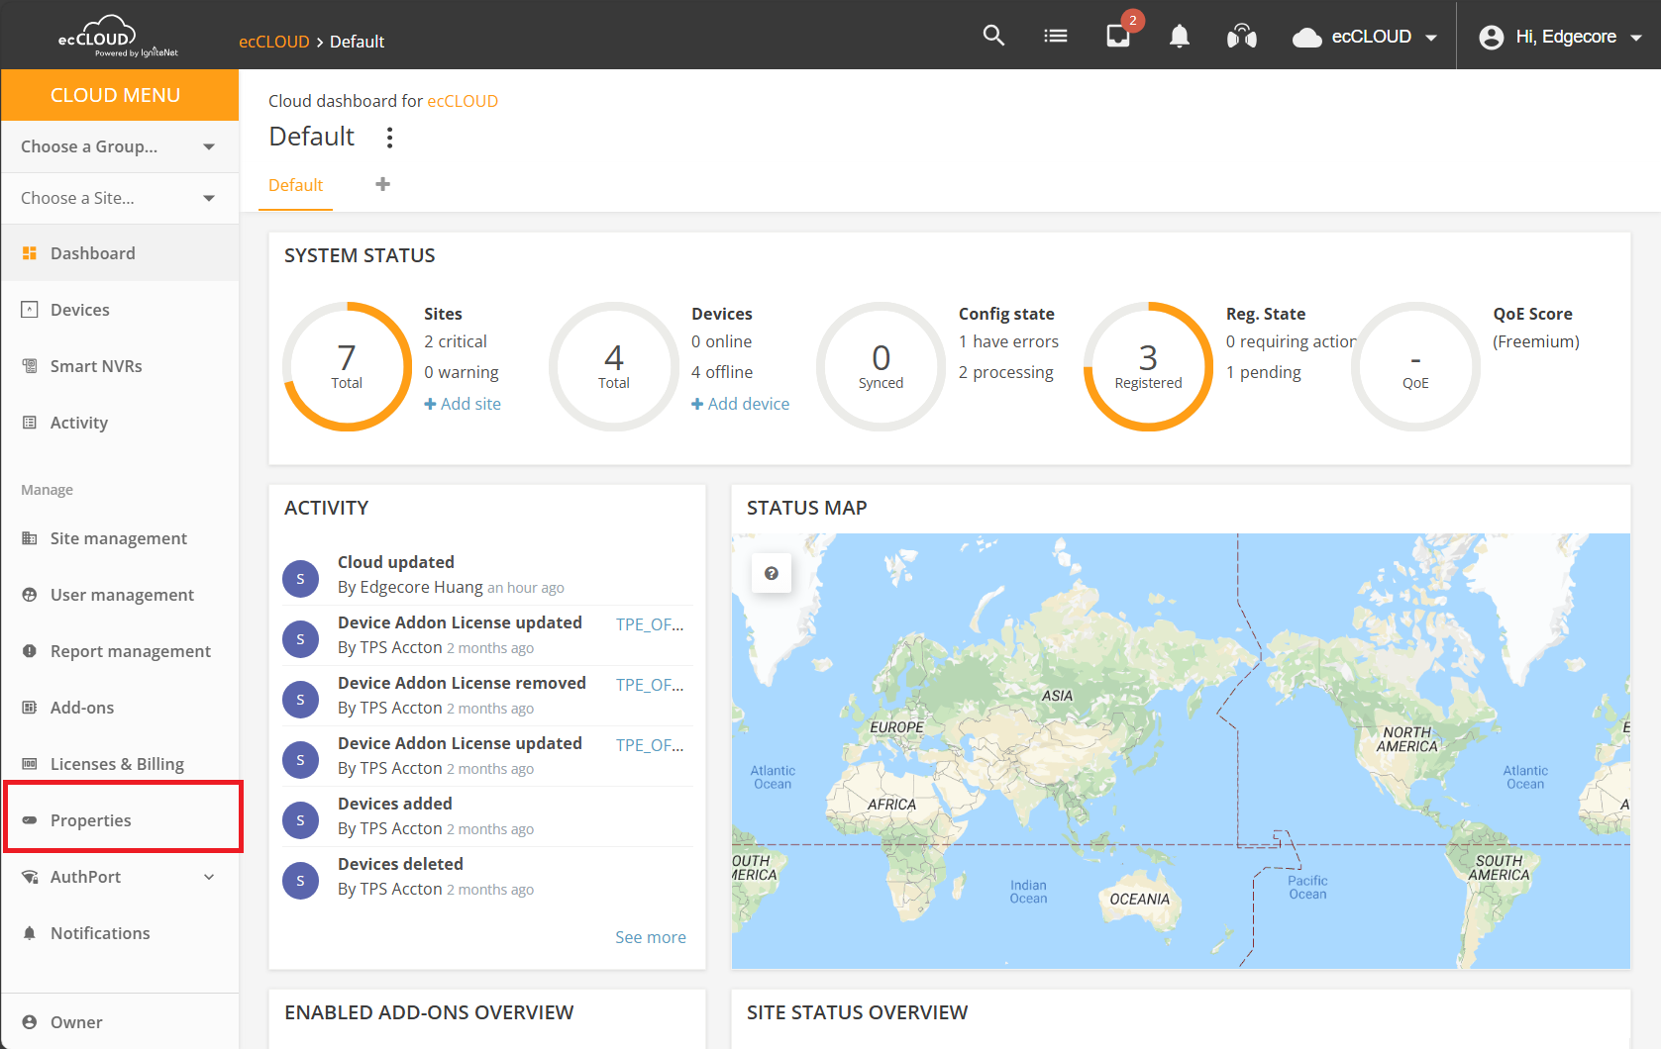Click the Add site link

(x=463, y=404)
